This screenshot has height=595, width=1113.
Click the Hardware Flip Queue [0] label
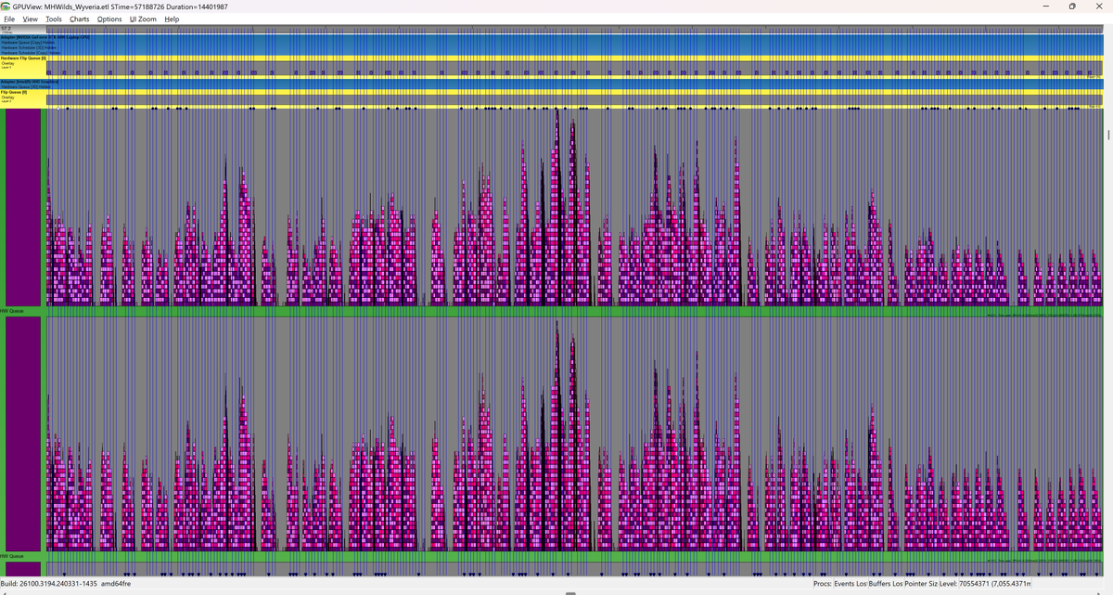click(23, 58)
